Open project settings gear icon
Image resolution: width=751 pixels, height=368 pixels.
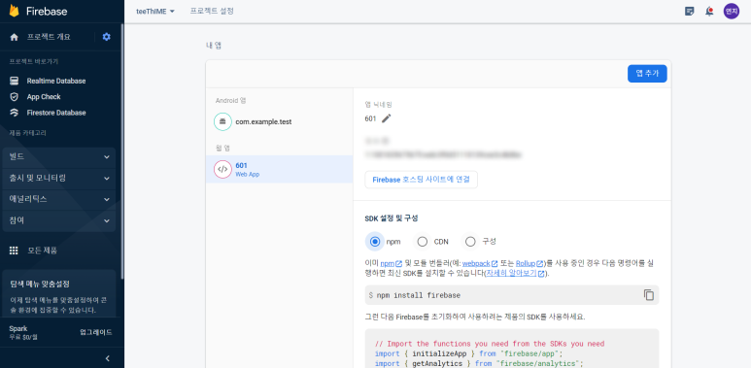click(106, 37)
